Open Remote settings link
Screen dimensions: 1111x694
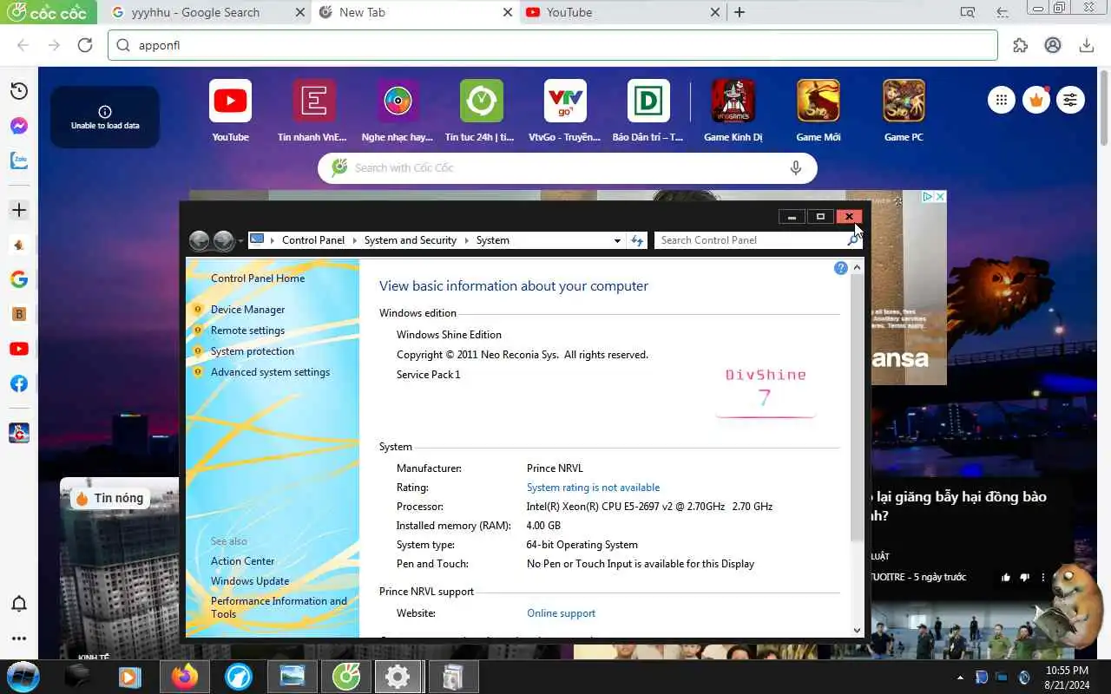point(247,331)
